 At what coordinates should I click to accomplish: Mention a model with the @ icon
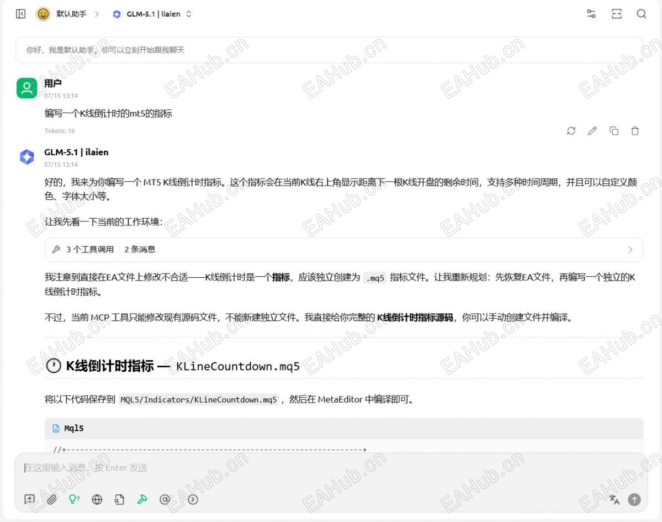[165, 499]
